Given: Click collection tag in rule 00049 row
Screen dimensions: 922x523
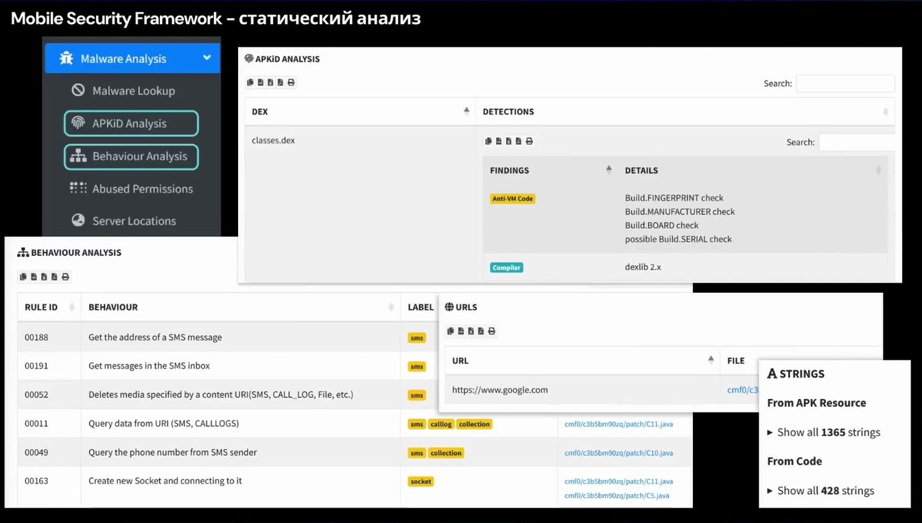Looking at the screenshot, I should pos(446,453).
